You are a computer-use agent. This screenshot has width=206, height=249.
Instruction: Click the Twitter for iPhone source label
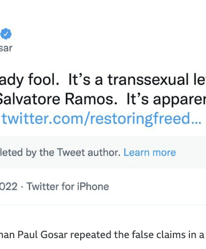(x=68, y=186)
